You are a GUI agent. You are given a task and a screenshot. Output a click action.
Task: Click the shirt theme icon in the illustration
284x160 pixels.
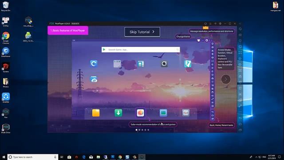point(198,40)
